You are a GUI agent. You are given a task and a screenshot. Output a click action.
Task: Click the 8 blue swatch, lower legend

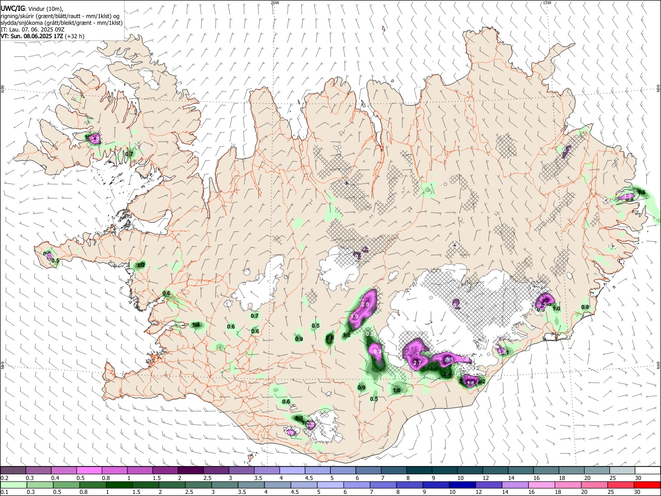tap(410, 485)
